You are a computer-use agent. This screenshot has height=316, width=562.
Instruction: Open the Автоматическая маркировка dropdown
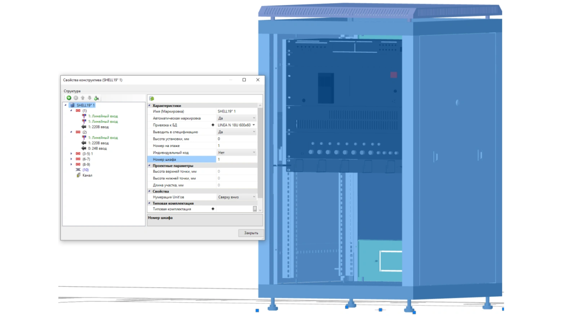pos(254,118)
